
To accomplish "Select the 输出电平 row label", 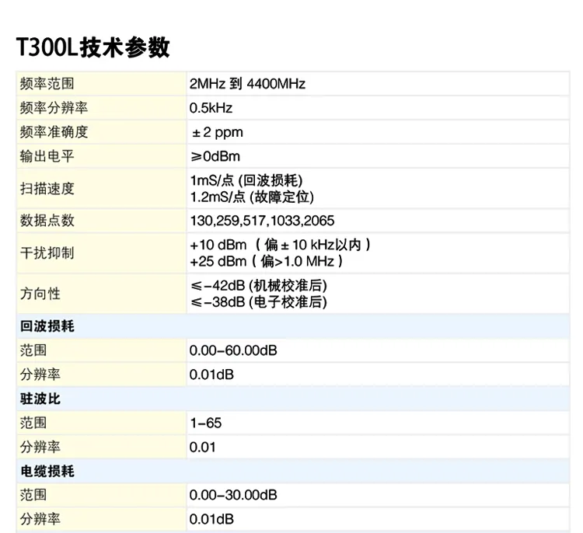I will pyautogui.click(x=47, y=156).
